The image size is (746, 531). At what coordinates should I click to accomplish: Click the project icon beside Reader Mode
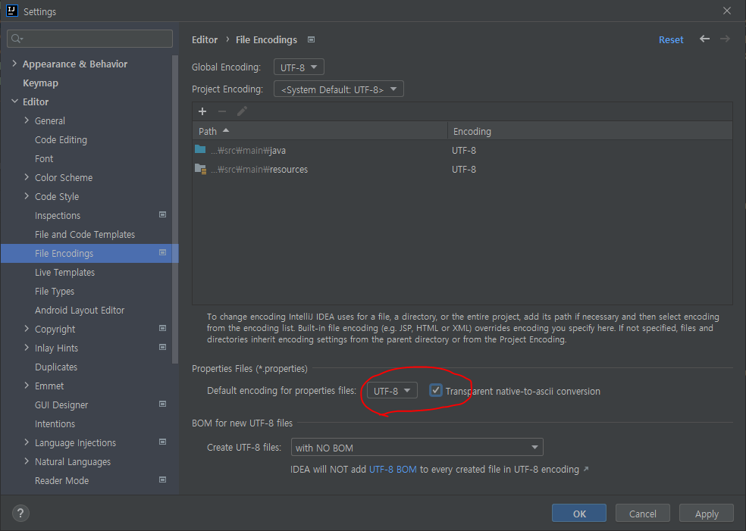tap(163, 480)
